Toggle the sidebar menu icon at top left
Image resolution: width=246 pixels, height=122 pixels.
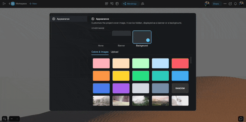click(x=4, y=4)
